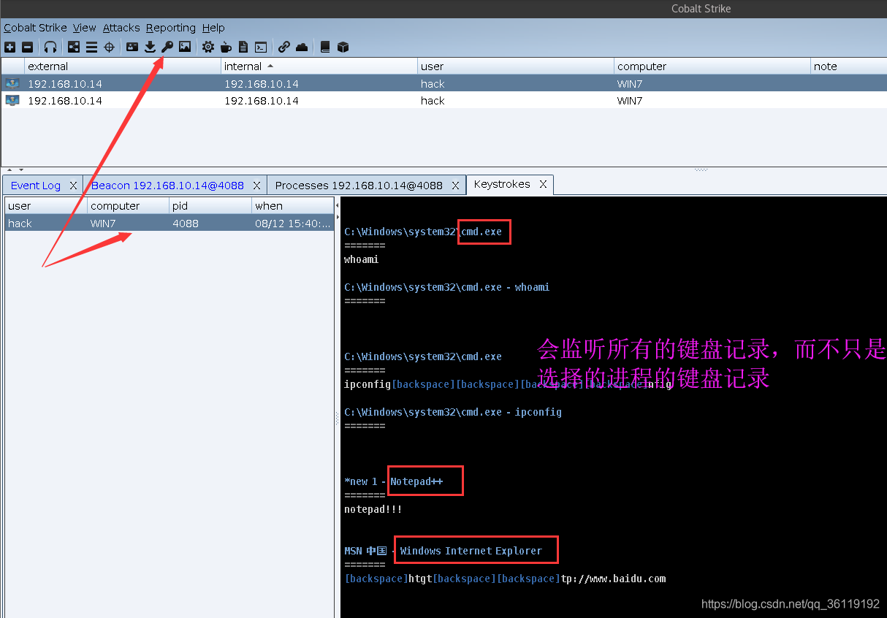
Task: Sort sessions by the computer column header
Action: 712,66
